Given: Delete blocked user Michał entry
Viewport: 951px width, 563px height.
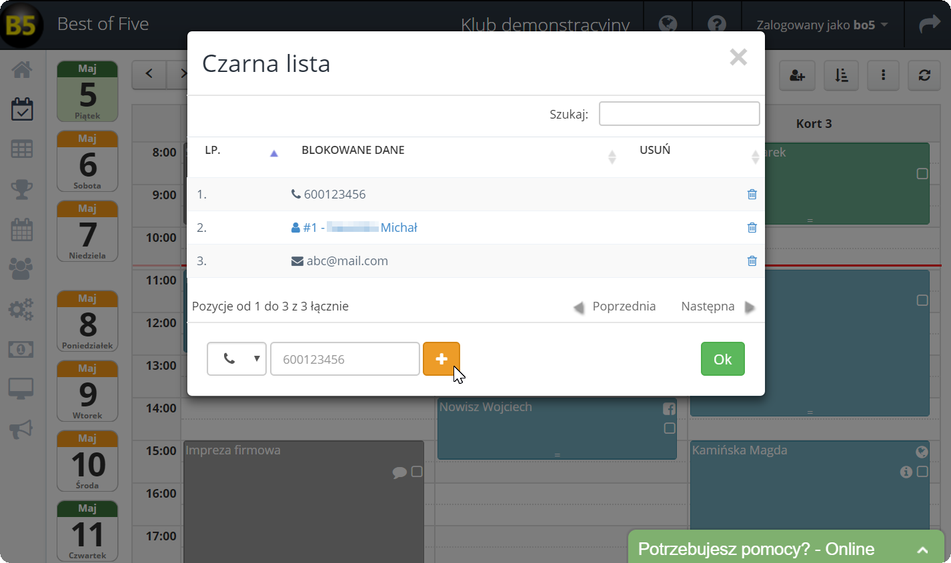Looking at the screenshot, I should click(x=752, y=228).
